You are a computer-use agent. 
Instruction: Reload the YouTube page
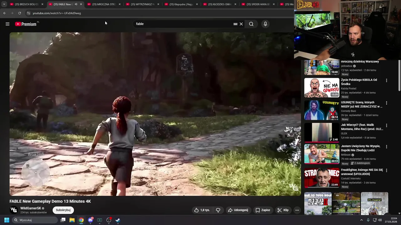pos(19,13)
